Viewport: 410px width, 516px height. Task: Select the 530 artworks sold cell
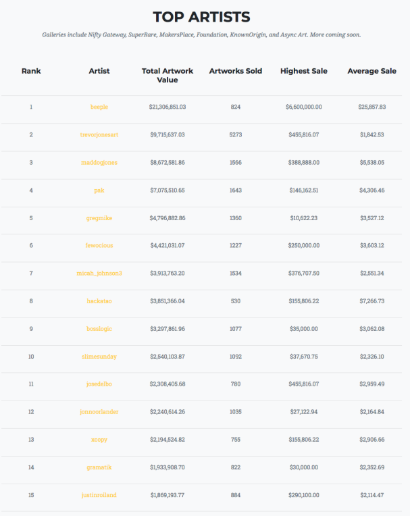pyautogui.click(x=236, y=301)
